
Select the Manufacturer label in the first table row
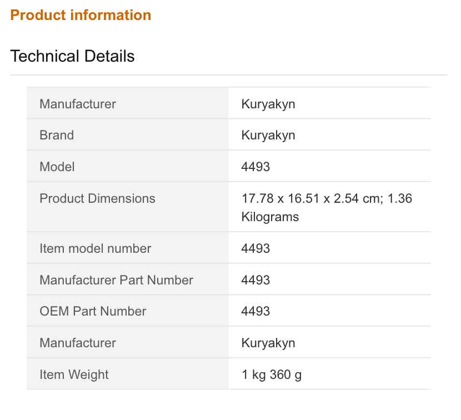77,104
